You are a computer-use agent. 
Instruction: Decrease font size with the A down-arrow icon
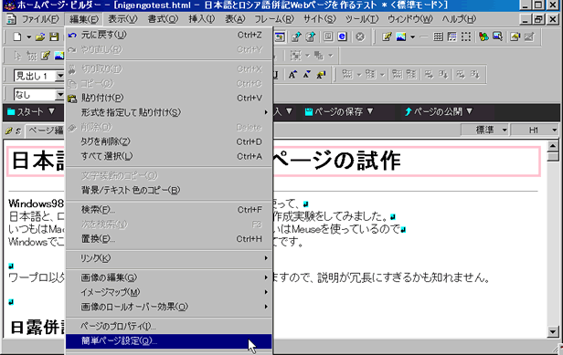(307, 75)
